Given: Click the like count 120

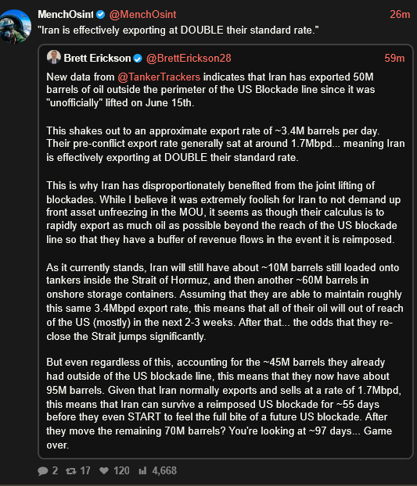Looking at the screenshot, I should pos(121,470).
